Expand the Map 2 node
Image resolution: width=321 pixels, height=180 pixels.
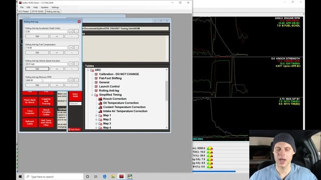(96, 119)
